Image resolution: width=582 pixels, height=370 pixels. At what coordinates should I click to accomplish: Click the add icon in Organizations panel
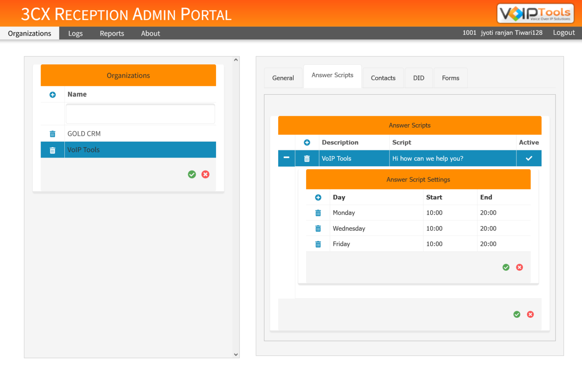[52, 94]
